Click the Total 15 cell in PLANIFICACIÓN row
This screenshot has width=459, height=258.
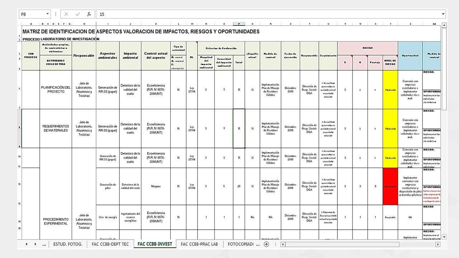pos(239,90)
